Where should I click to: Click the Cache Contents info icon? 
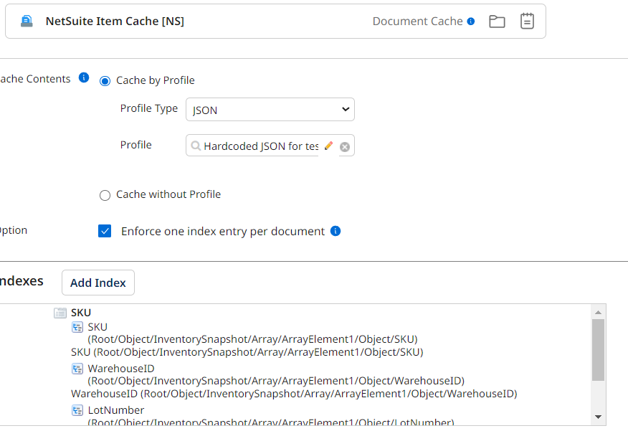84,78
